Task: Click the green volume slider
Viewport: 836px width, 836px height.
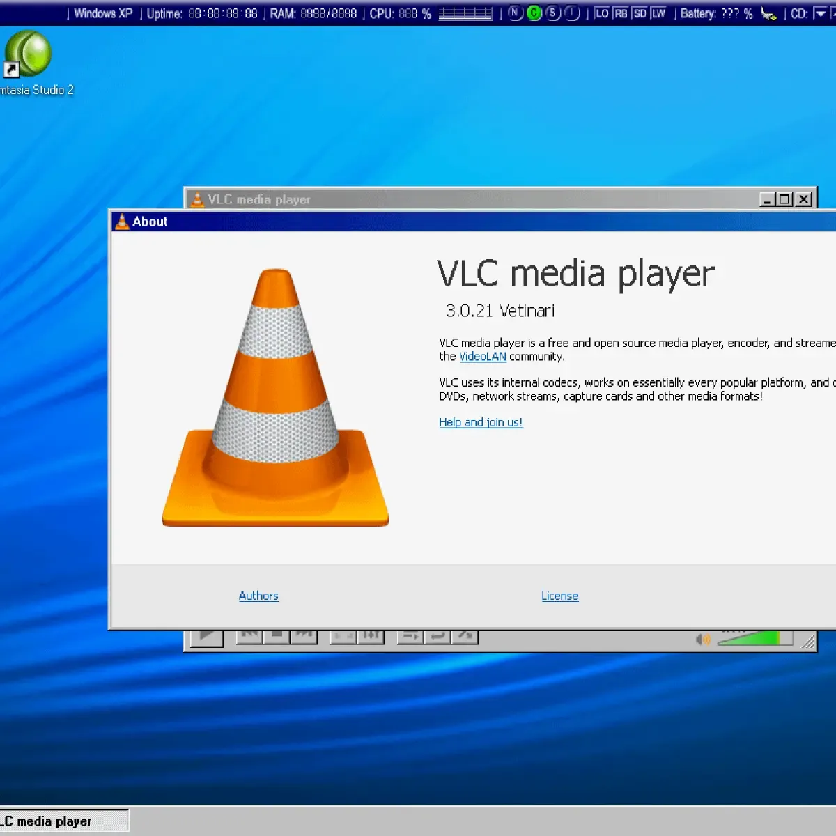Action: 755,637
